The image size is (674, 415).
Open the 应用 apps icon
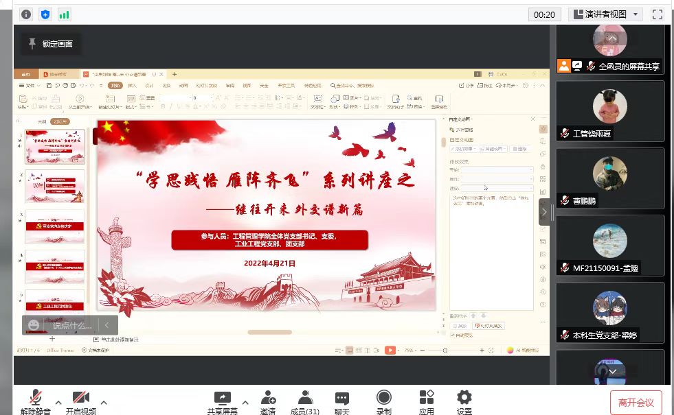426,401
